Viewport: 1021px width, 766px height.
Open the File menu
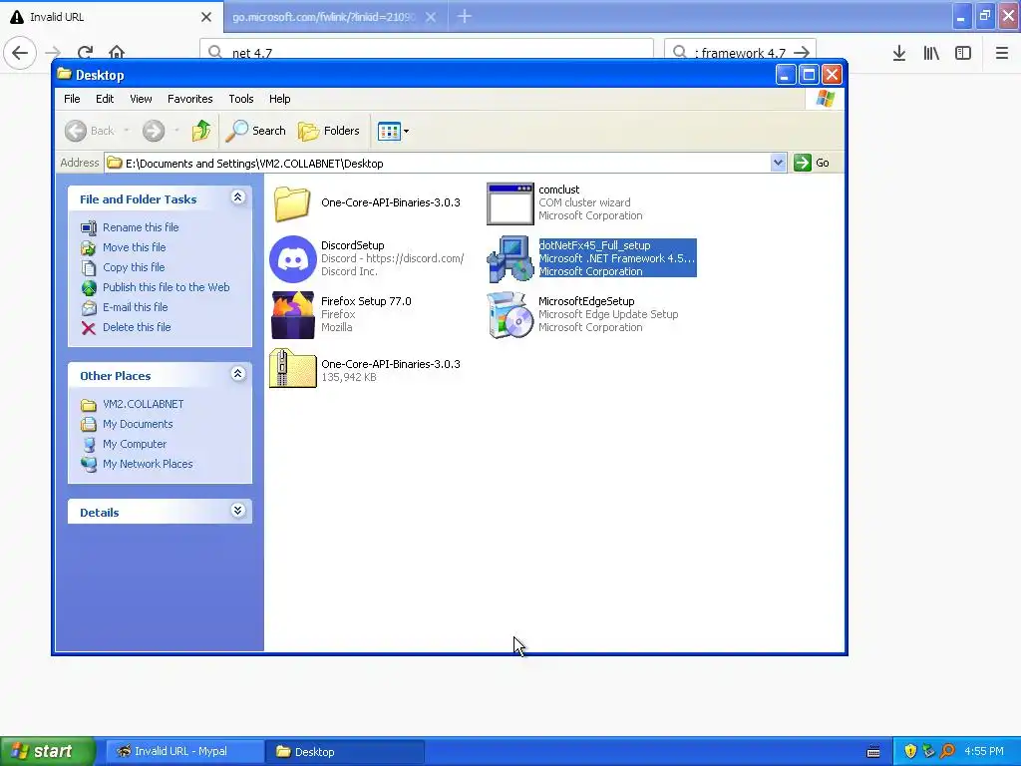(72, 99)
